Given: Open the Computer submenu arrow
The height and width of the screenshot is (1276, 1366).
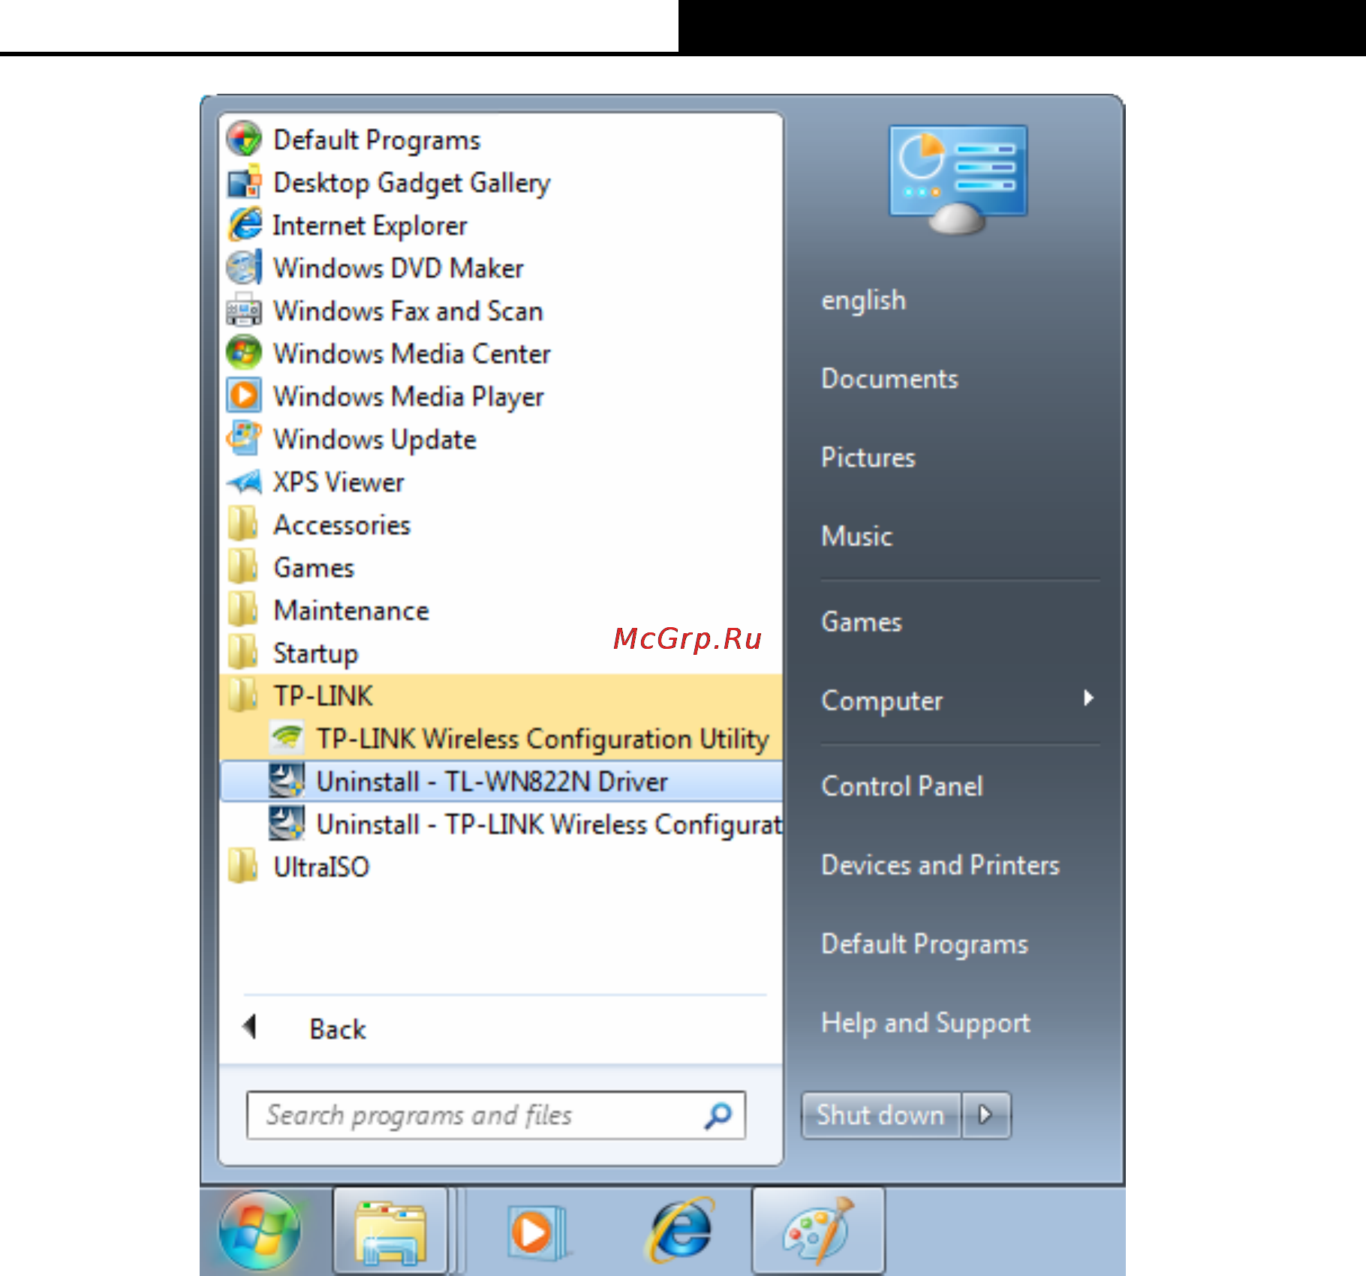Looking at the screenshot, I should click(x=1088, y=698).
